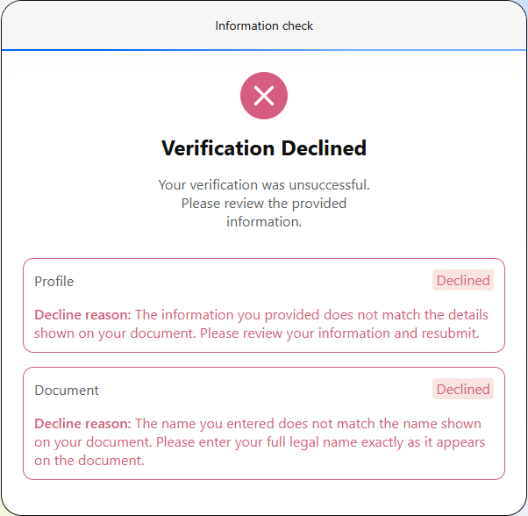The height and width of the screenshot is (516, 528).
Task: Click the Document section label
Action: pyautogui.click(x=67, y=390)
